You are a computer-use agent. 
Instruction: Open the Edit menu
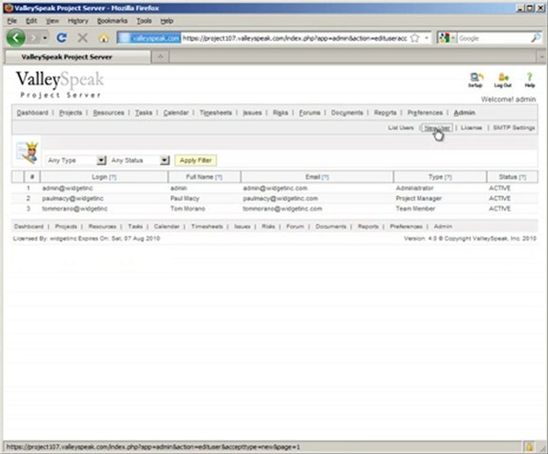[31, 21]
